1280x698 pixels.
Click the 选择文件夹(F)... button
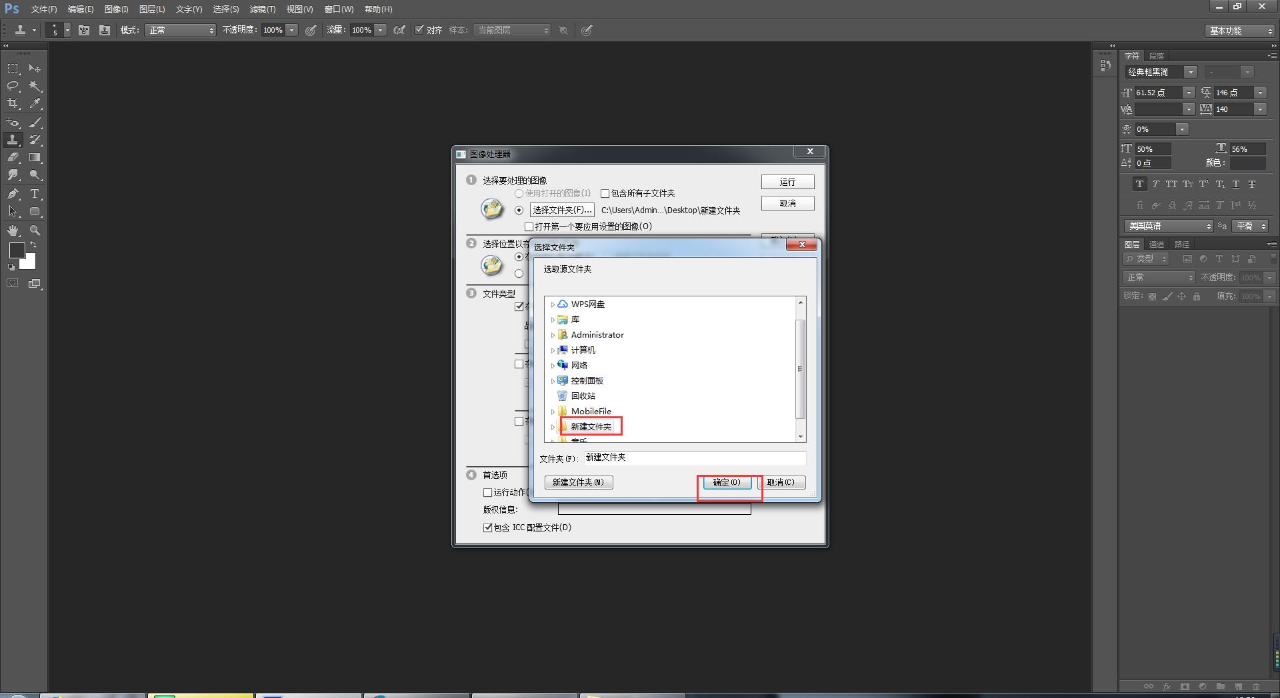coord(562,210)
